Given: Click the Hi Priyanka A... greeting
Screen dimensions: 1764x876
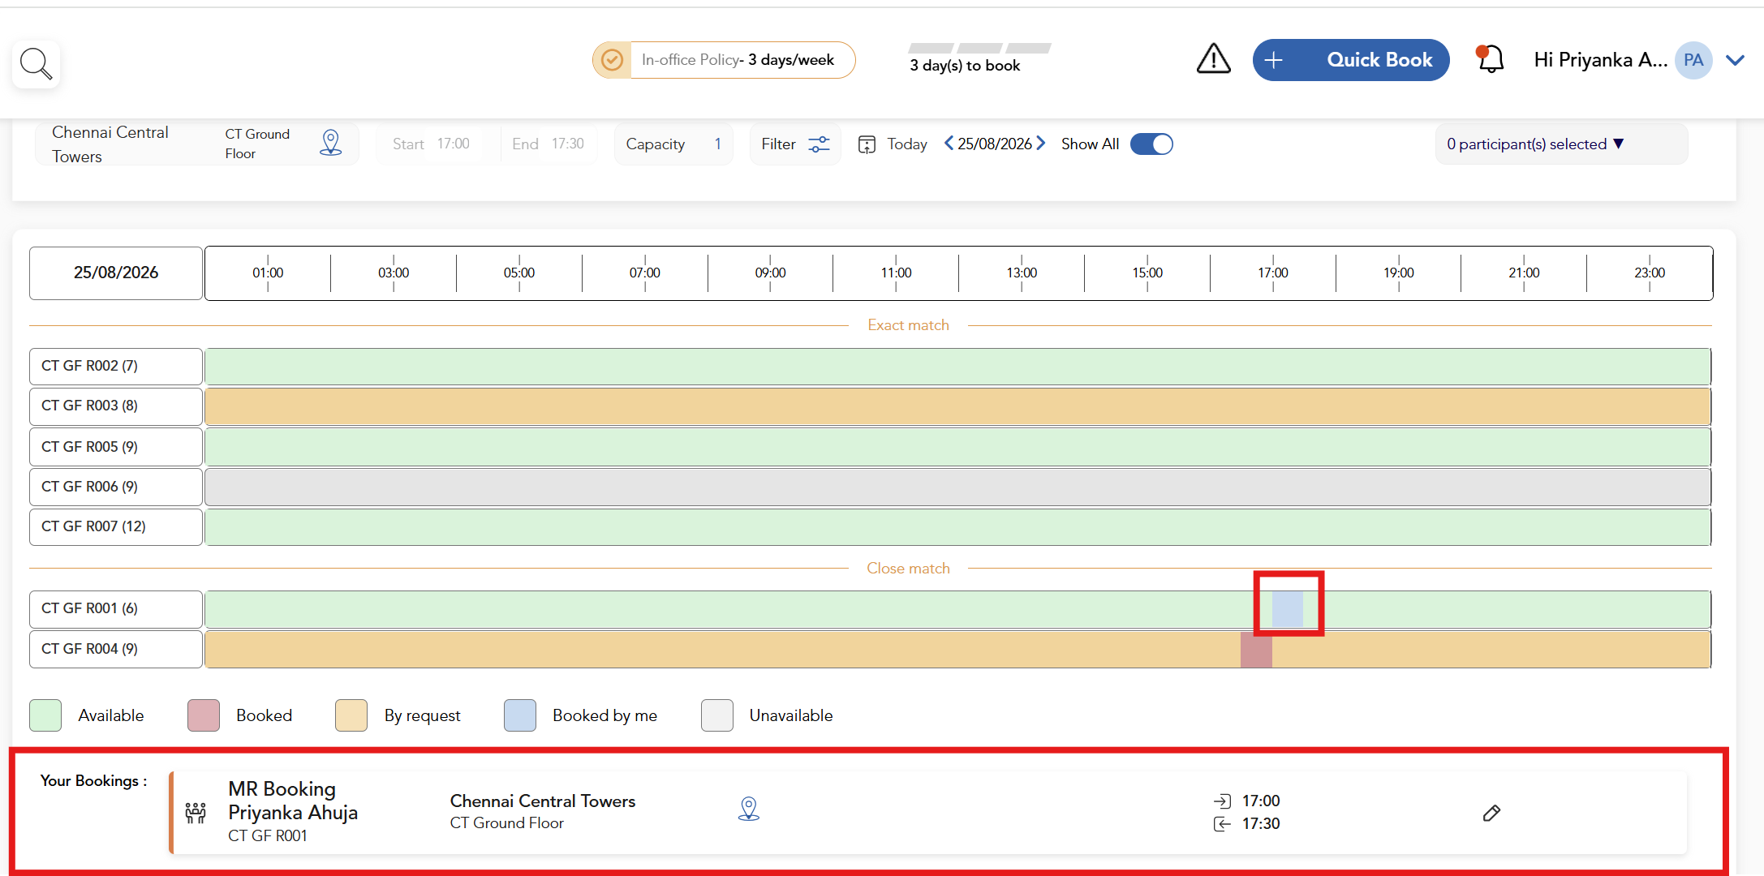Looking at the screenshot, I should click(x=1600, y=60).
